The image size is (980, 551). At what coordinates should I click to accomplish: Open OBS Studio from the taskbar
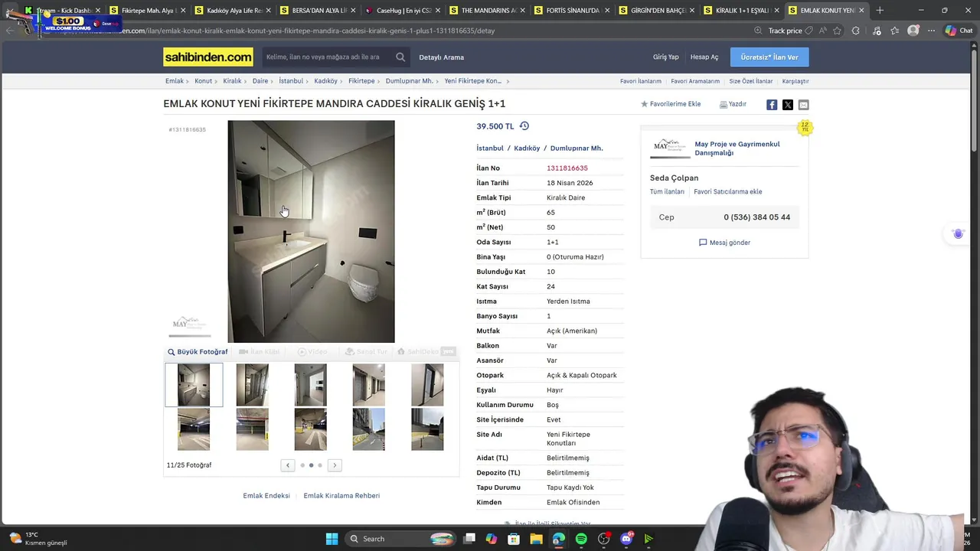pyautogui.click(x=604, y=539)
